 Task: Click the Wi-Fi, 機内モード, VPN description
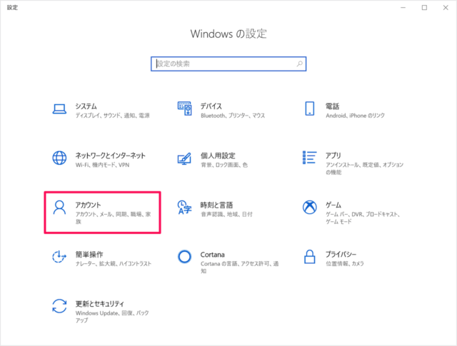click(x=102, y=165)
